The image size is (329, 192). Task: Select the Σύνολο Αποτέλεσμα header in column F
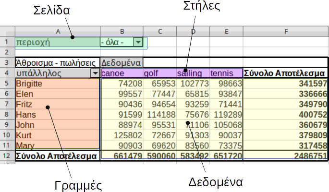285,73
